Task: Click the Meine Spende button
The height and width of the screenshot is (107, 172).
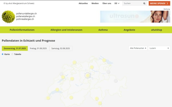Action: coord(159,3)
